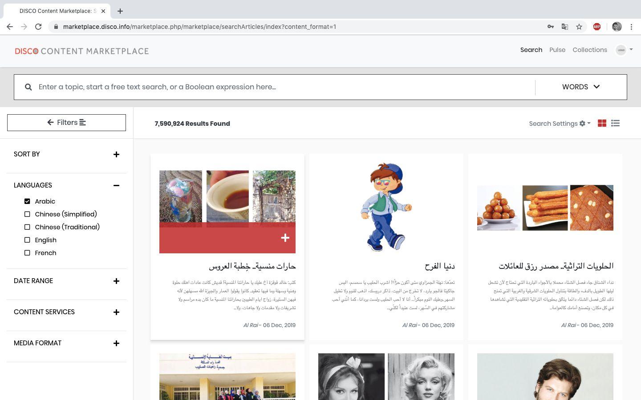
Task: Open the Chrome three-dot menu
Action: coord(631,27)
